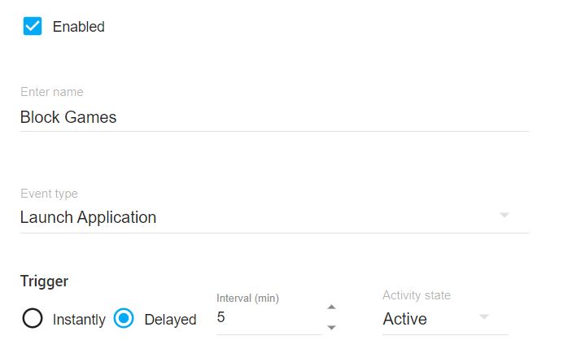
Task: Toggle the Enabled checkbox
Action: point(33,26)
